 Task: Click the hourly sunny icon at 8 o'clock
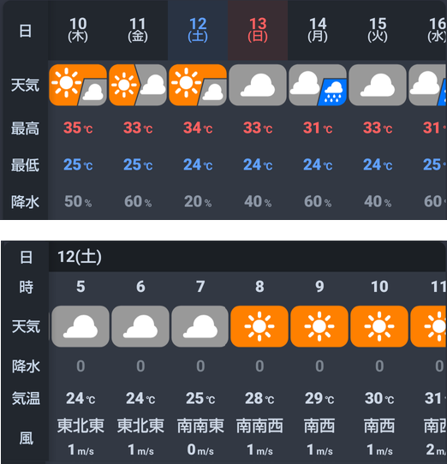pyautogui.click(x=259, y=326)
